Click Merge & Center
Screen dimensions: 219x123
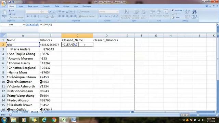tap(87, 16)
